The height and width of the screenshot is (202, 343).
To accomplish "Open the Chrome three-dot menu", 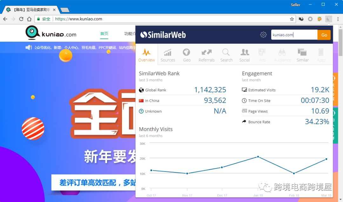I will 338,19.
